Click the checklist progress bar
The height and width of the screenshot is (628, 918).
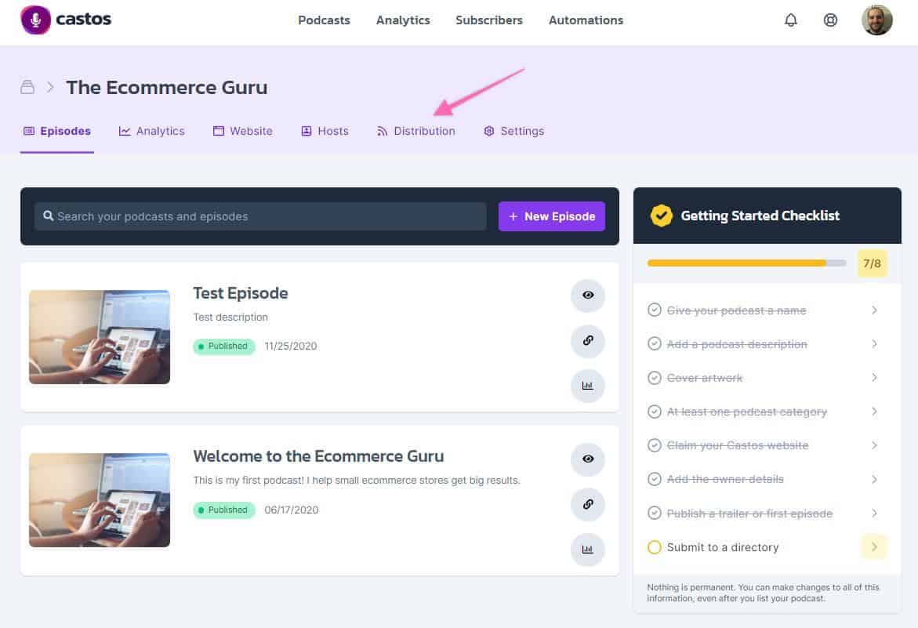(x=746, y=263)
